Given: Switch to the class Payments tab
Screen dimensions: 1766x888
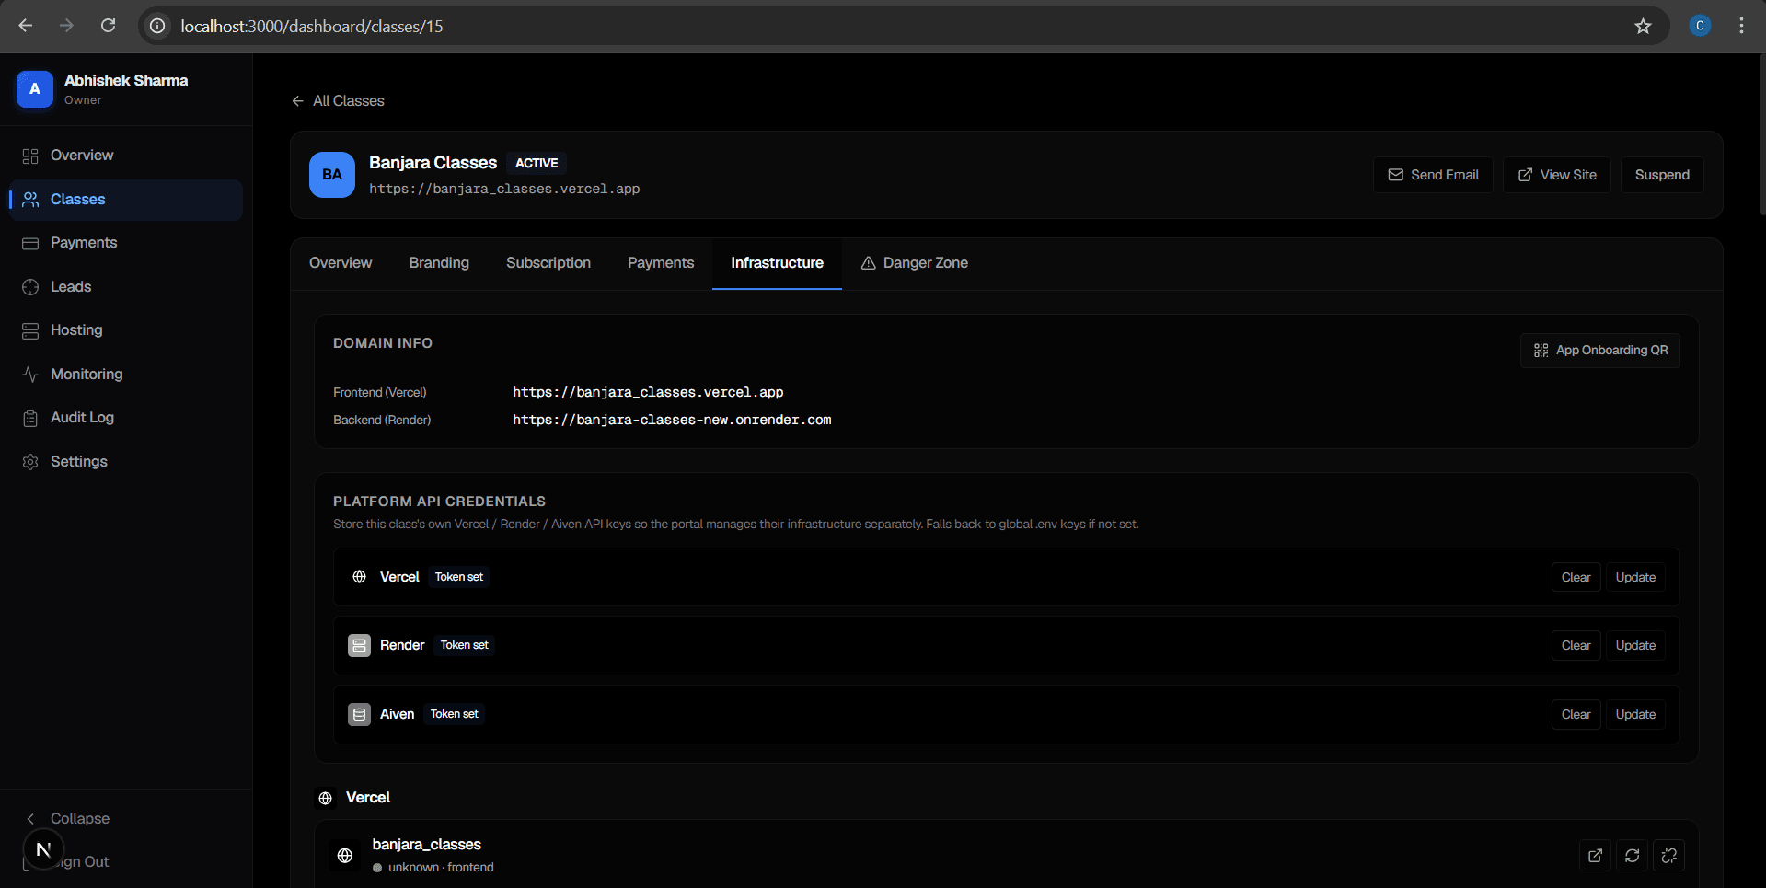Looking at the screenshot, I should (661, 263).
